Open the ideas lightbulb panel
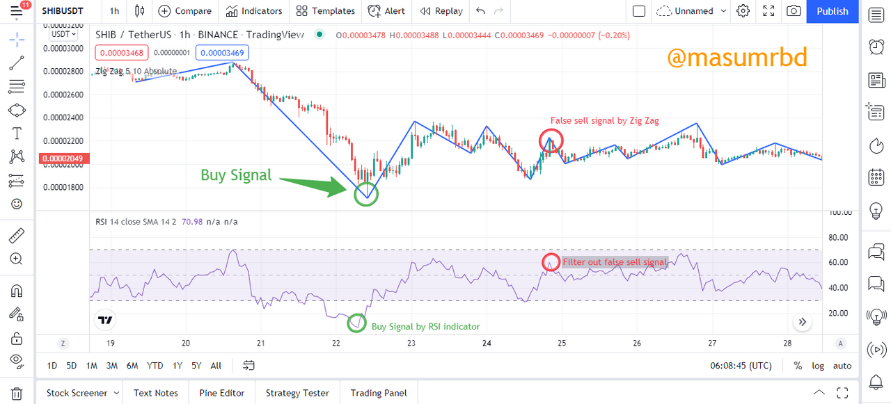This screenshot has height=404, width=891. pos(877,211)
